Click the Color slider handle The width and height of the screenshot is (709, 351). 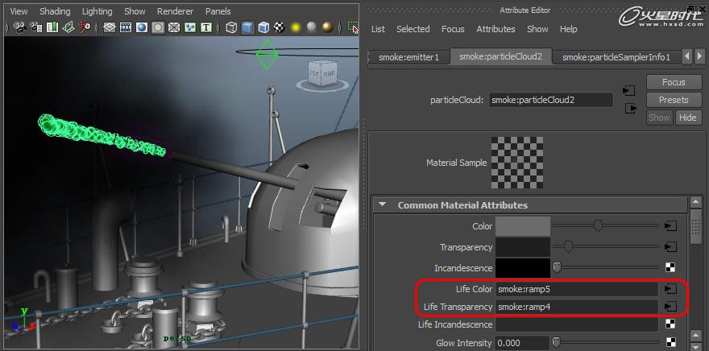[x=598, y=225]
